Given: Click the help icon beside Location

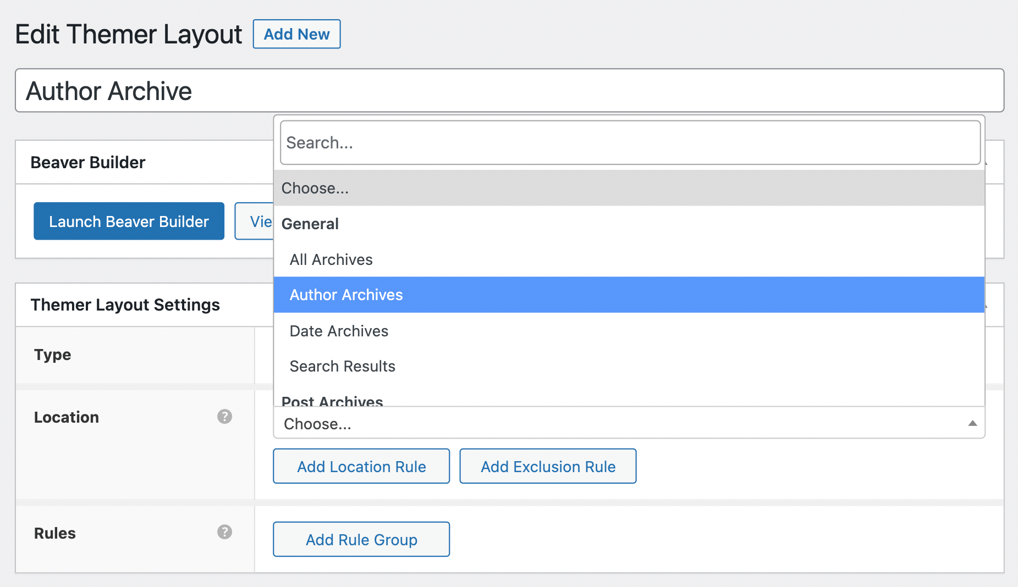Looking at the screenshot, I should tap(224, 417).
